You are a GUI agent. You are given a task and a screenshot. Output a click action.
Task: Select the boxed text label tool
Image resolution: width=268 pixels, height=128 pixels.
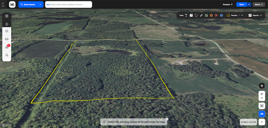[x=191, y=15]
